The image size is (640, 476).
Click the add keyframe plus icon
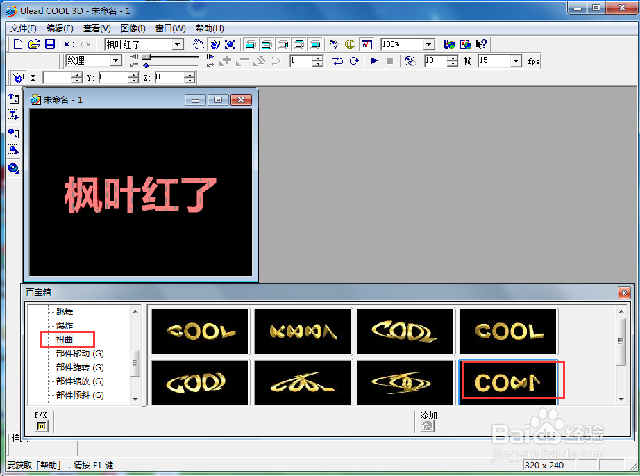click(x=226, y=61)
